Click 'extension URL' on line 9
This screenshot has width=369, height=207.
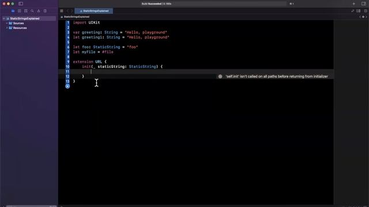(87, 62)
